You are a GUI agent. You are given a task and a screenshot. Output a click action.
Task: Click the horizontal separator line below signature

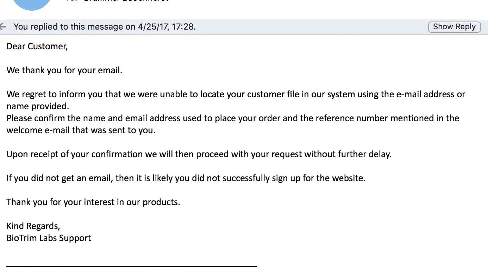(x=131, y=265)
